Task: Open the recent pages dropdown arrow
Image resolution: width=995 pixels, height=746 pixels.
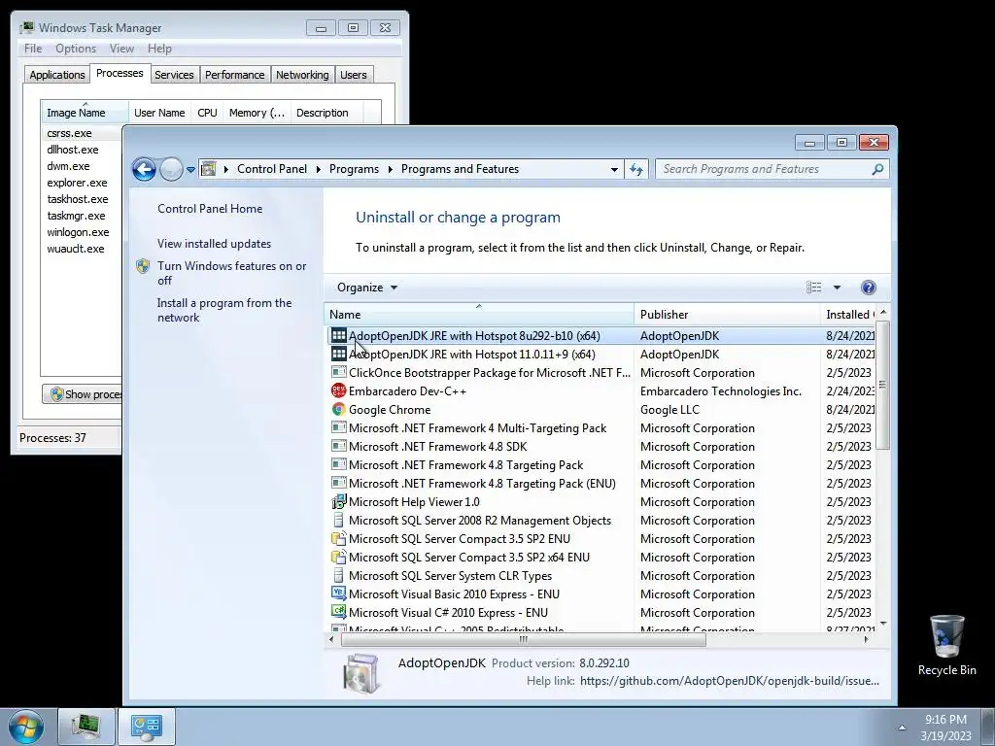Action: coord(190,170)
